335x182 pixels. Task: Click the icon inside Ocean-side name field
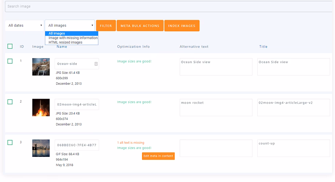pyautogui.click(x=96, y=64)
